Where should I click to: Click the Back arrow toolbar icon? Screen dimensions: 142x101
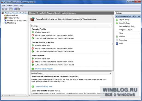3,9
